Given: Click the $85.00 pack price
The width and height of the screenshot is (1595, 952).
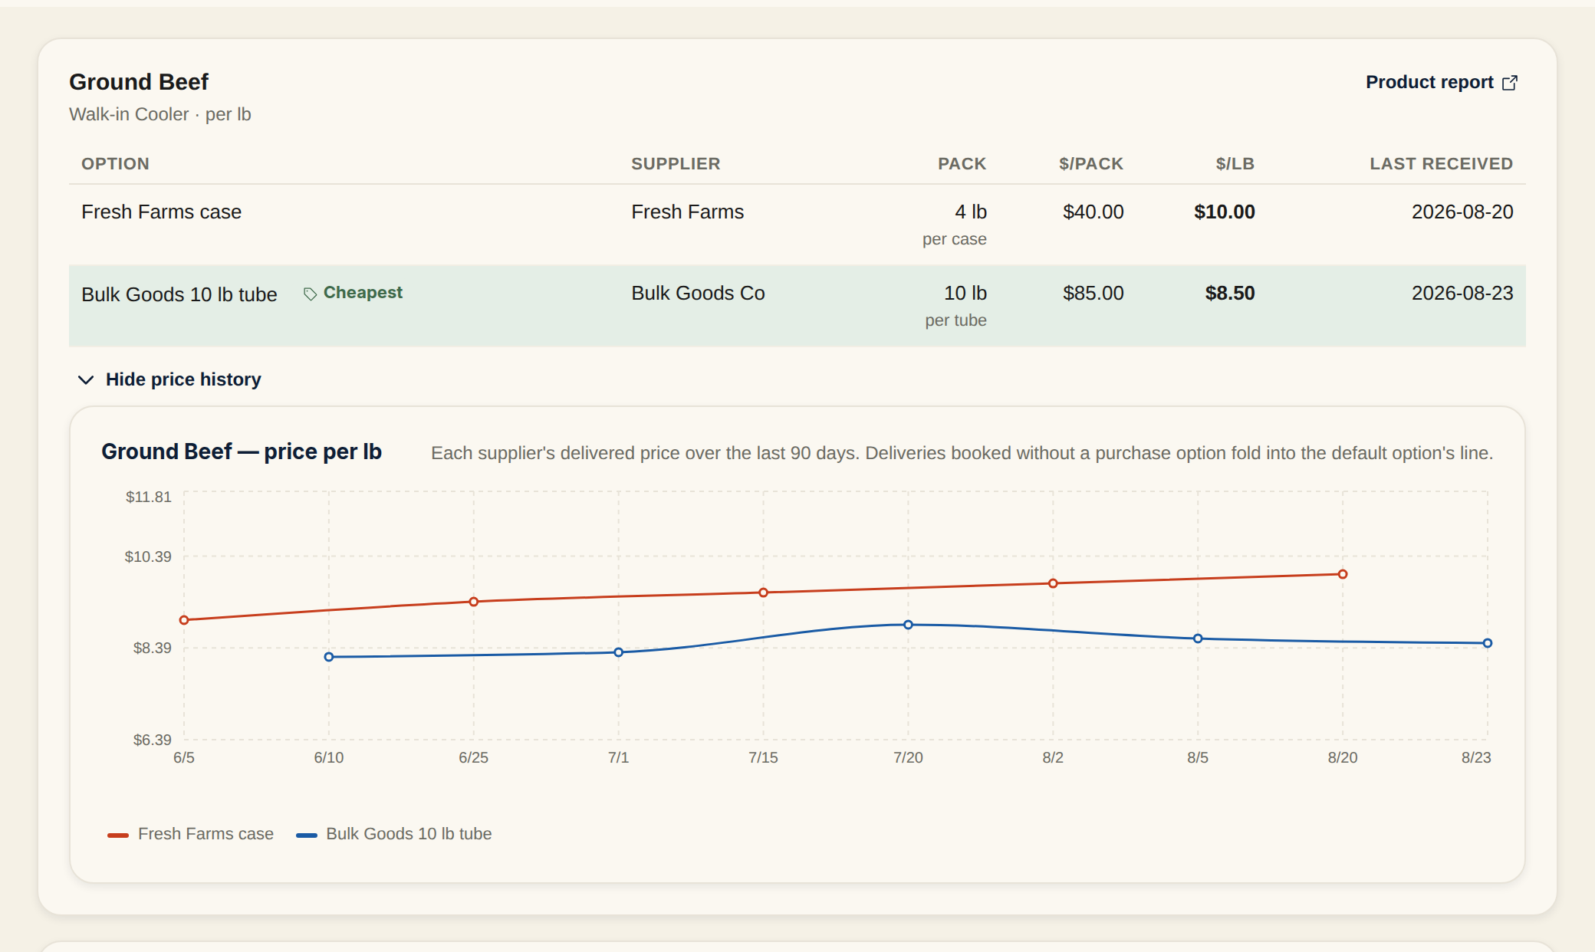Looking at the screenshot, I should (1093, 294).
